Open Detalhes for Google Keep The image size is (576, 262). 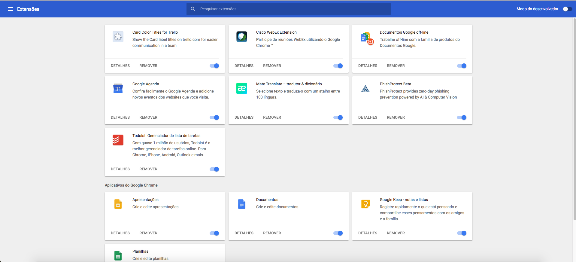click(x=368, y=233)
